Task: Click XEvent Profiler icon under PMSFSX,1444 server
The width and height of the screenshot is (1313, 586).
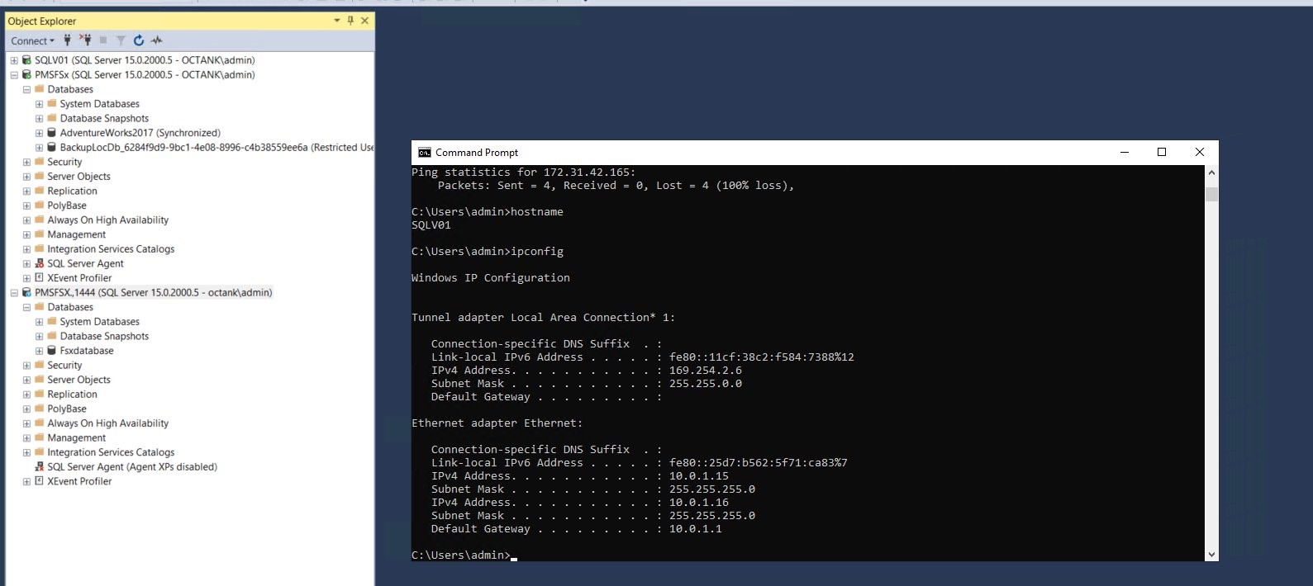Action: (39, 481)
